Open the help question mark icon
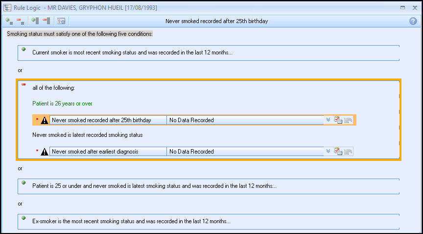423x234 pixels. pyautogui.click(x=413, y=21)
